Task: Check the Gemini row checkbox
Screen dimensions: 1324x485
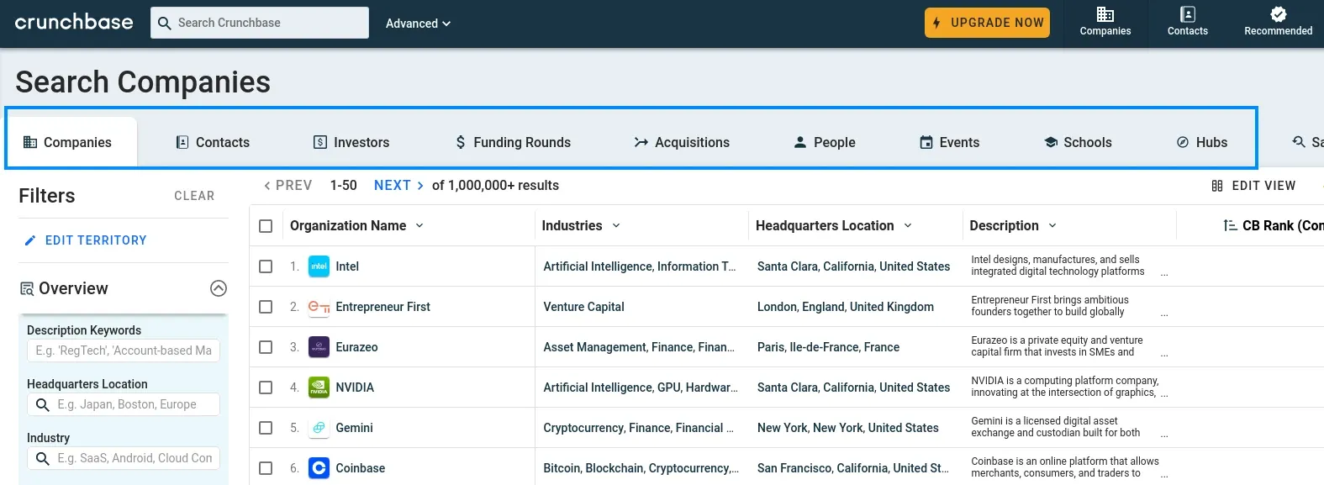Action: coord(266,428)
